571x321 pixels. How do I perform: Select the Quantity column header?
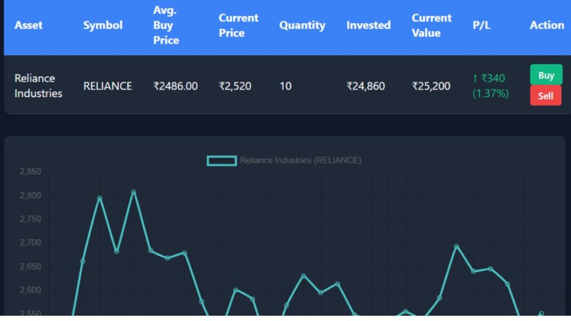coord(302,25)
